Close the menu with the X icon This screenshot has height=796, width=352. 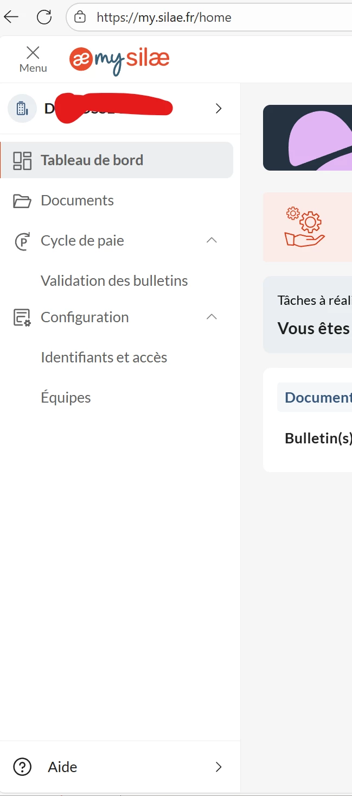click(33, 53)
